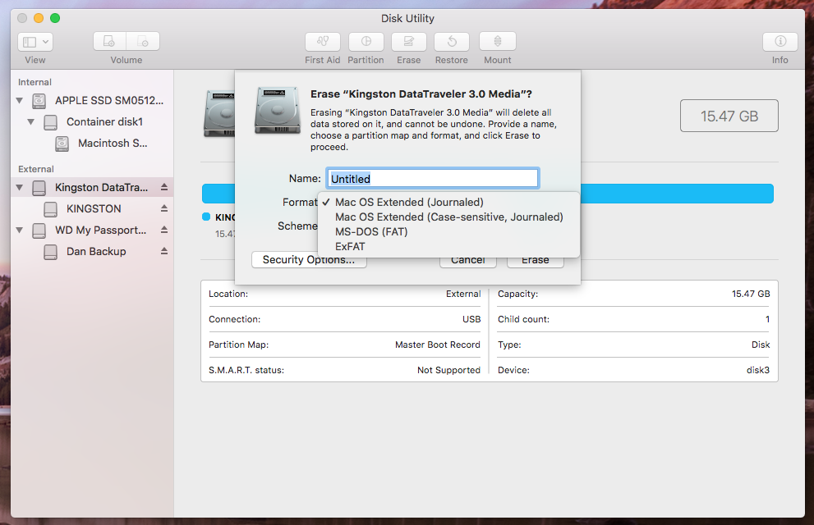The height and width of the screenshot is (525, 814).
Task: Click the Mount toolbar icon
Action: 497,42
